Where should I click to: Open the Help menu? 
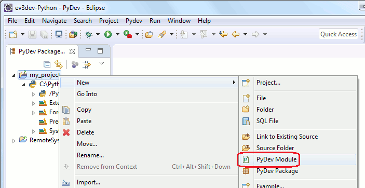pos(204,21)
